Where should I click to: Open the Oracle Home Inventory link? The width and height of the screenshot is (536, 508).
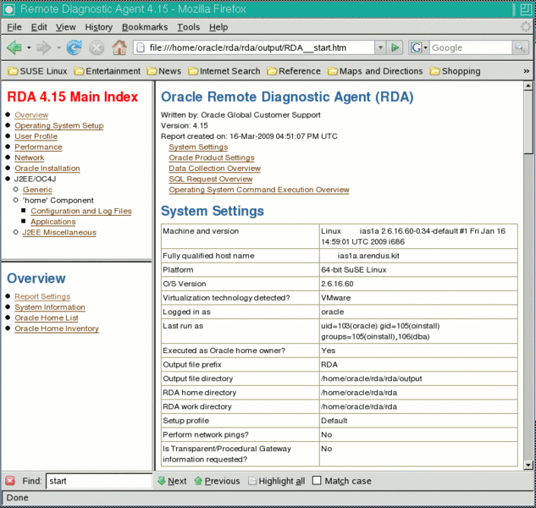pos(57,329)
